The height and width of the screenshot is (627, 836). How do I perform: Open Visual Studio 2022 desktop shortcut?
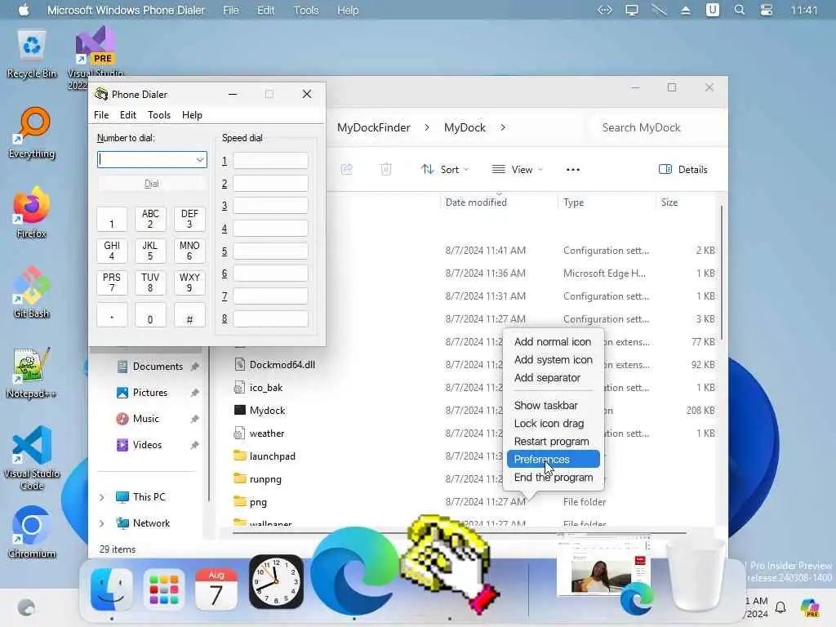click(95, 58)
